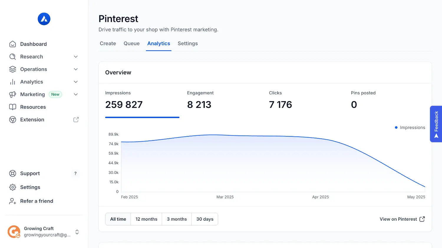The height and width of the screenshot is (248, 442).
Task: Click the growingyourcraft email text
Action: pyautogui.click(x=47, y=235)
